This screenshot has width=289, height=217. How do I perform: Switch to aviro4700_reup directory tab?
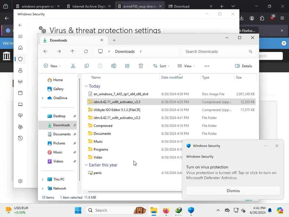pos(140,6)
